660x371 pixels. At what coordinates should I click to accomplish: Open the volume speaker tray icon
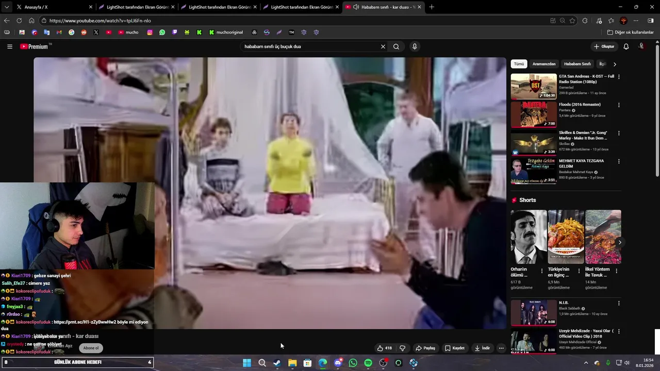(x=626, y=363)
